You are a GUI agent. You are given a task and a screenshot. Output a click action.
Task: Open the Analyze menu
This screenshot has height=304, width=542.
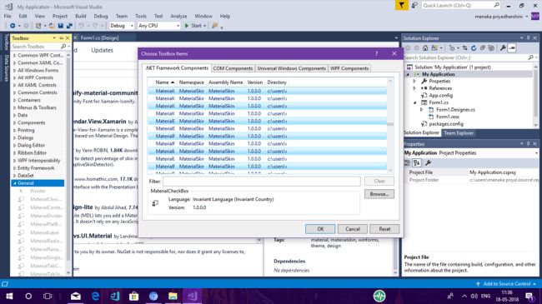click(x=178, y=16)
